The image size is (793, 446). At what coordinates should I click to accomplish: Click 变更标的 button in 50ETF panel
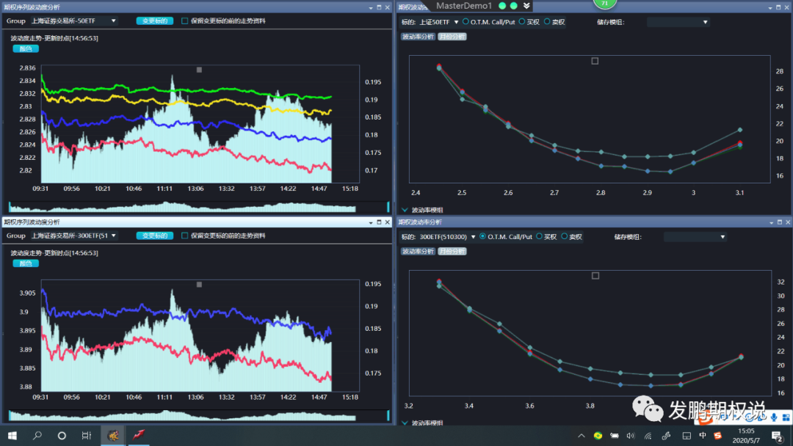pyautogui.click(x=155, y=21)
